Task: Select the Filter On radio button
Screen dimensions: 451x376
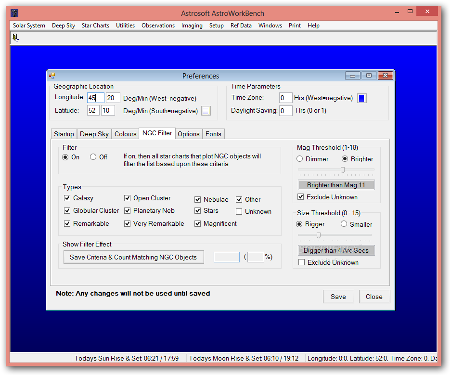Action: (65, 157)
